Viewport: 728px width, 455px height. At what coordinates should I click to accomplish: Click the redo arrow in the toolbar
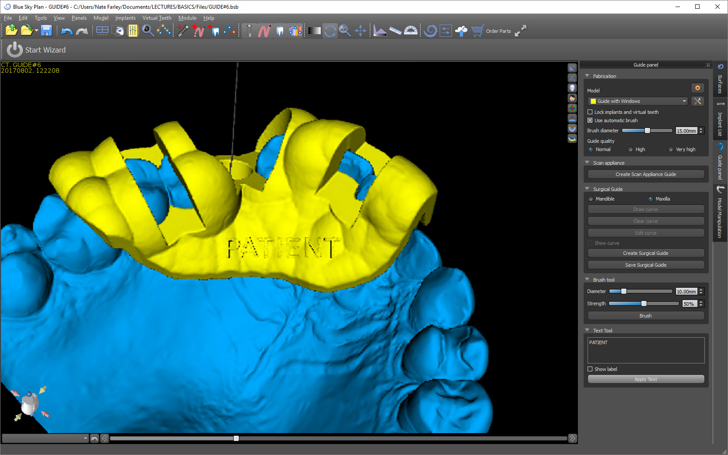tap(82, 31)
